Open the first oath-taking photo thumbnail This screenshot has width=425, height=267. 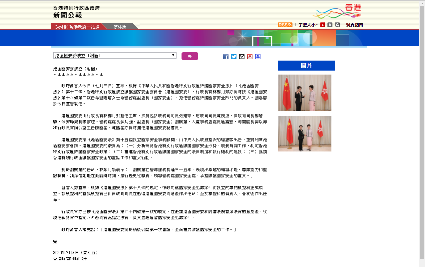pyautogui.click(x=305, y=93)
